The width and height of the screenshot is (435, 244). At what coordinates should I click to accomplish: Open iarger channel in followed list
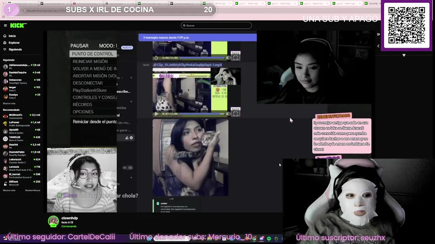click(21, 88)
